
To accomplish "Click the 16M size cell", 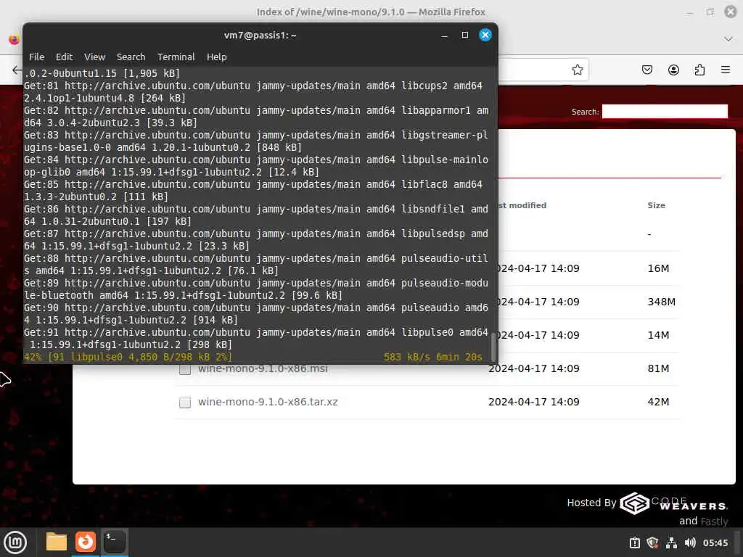I will [x=658, y=268].
